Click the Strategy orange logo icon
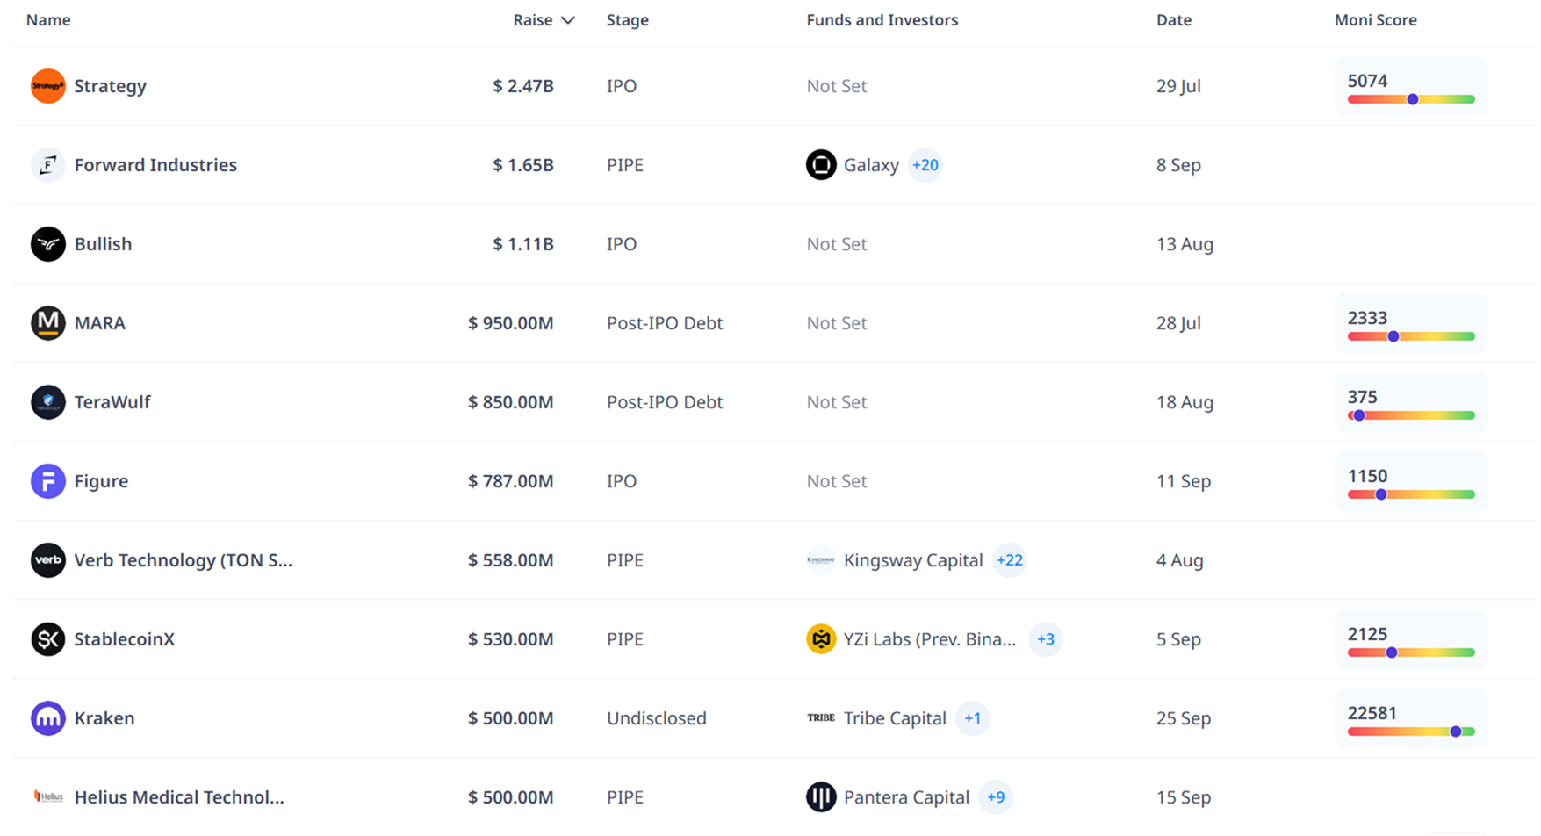 click(47, 86)
